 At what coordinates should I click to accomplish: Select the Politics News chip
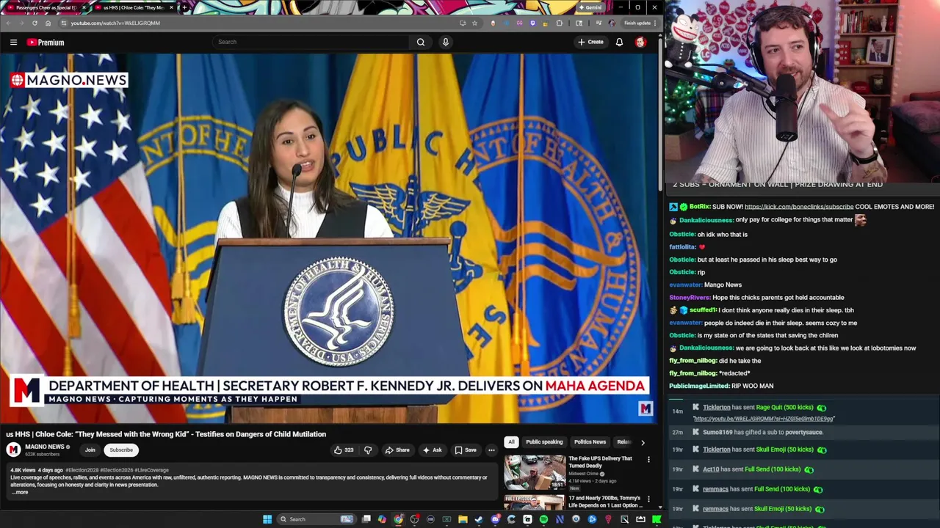click(x=590, y=442)
